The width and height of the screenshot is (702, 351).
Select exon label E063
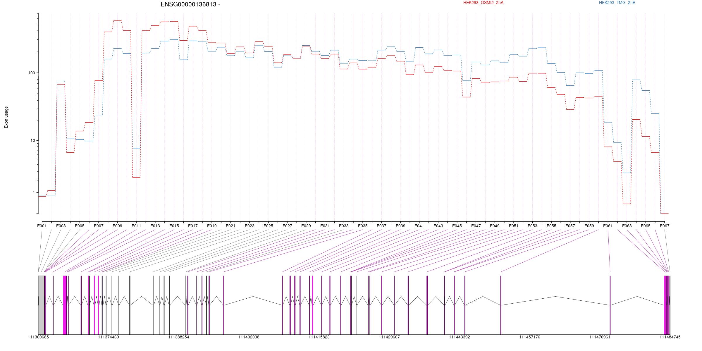[x=627, y=226]
